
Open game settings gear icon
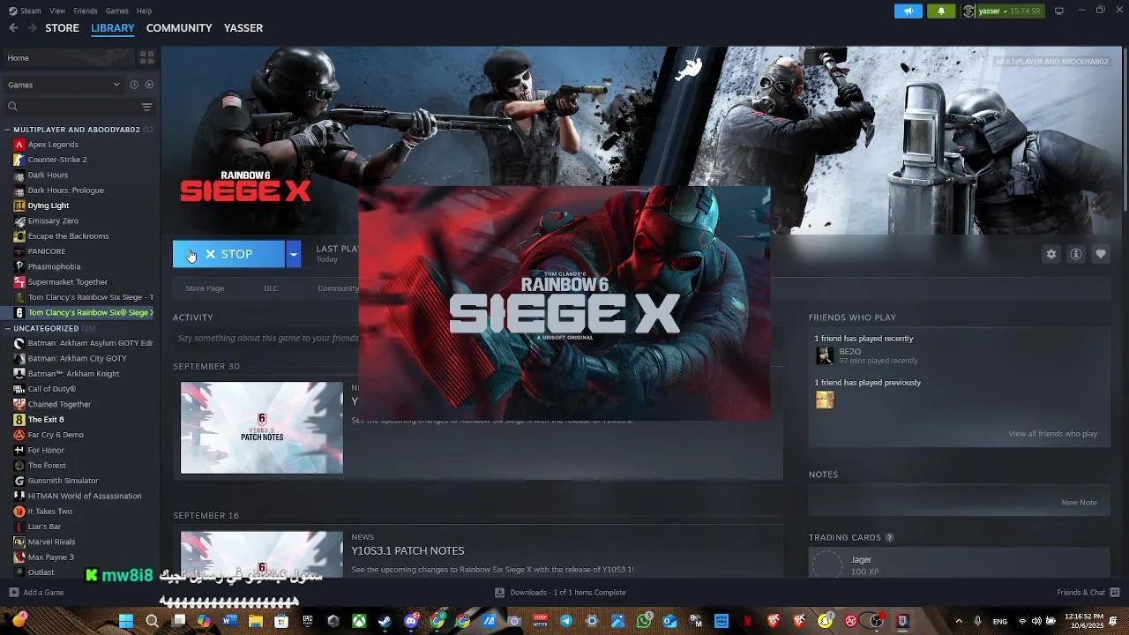1050,254
